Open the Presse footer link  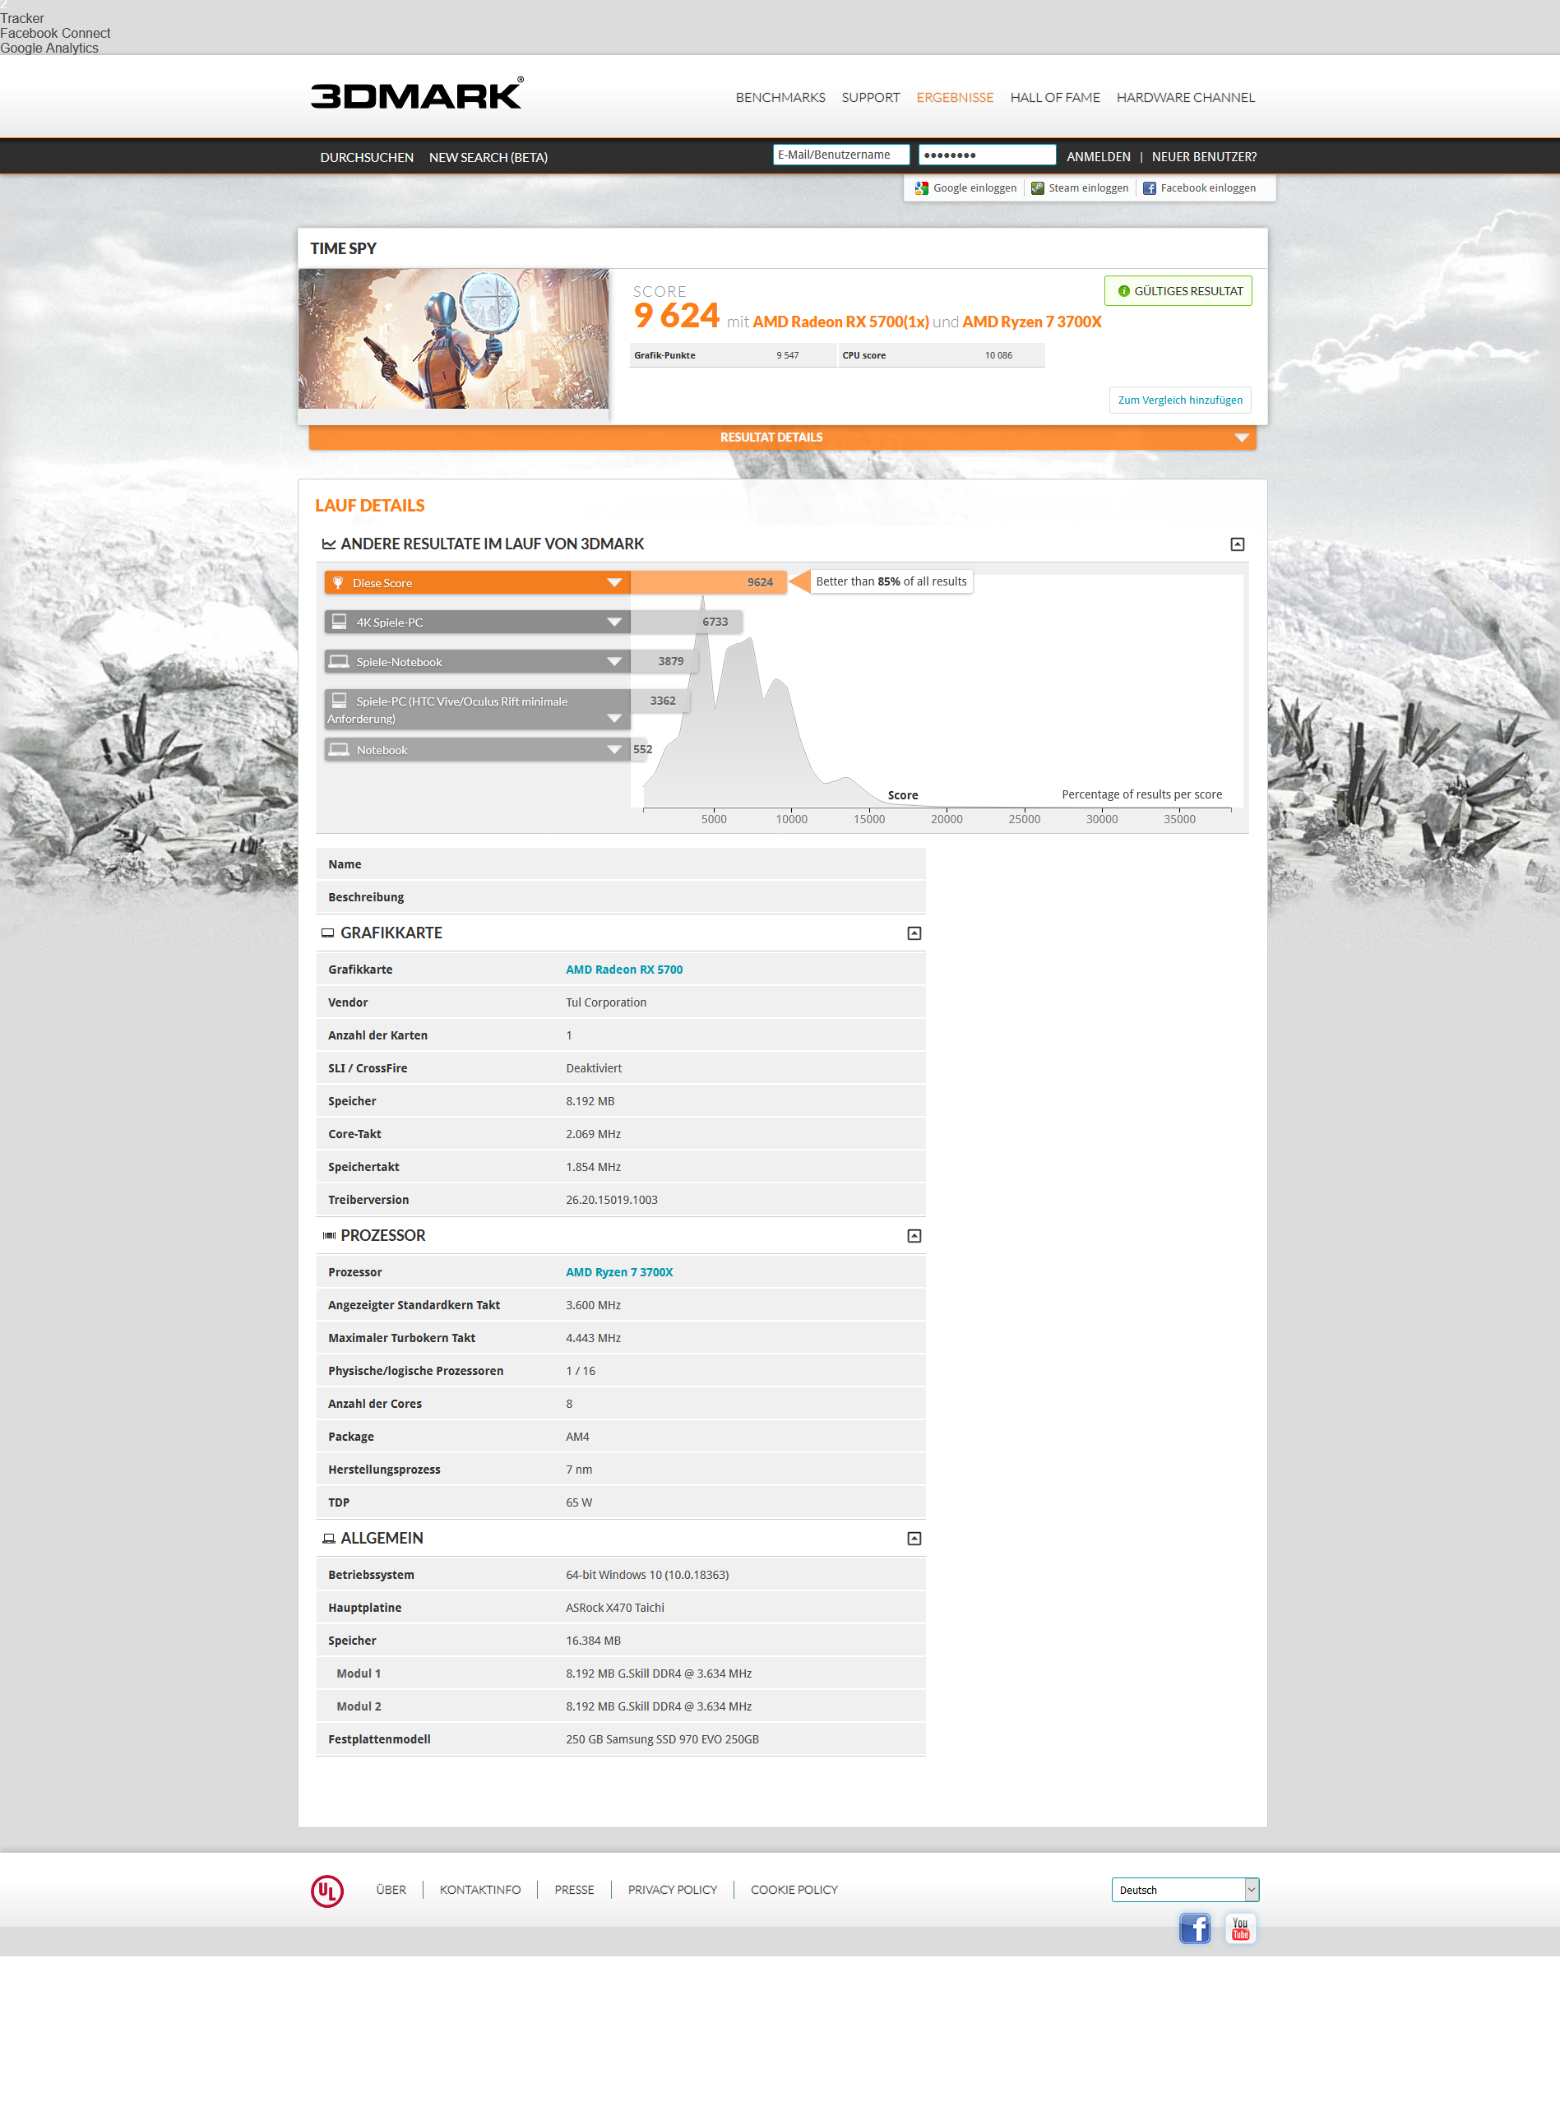574,1890
